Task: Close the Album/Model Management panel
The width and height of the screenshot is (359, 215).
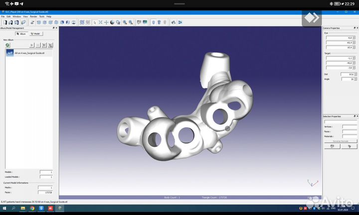Action: point(57,28)
